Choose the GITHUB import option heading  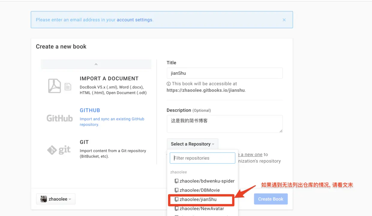(90, 110)
